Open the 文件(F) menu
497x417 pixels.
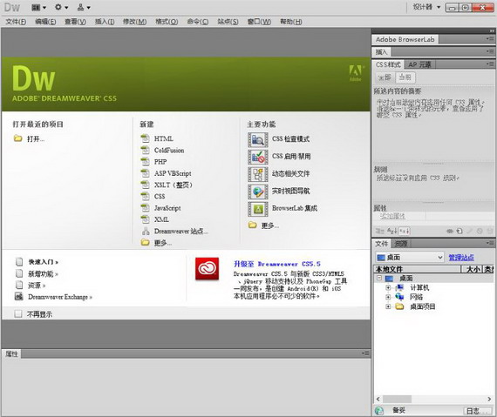click(x=16, y=22)
